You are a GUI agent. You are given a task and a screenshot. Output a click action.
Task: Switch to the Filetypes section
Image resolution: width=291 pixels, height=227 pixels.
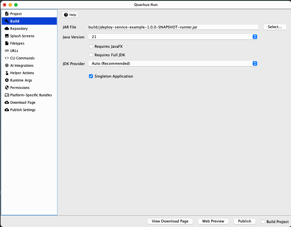tap(17, 43)
